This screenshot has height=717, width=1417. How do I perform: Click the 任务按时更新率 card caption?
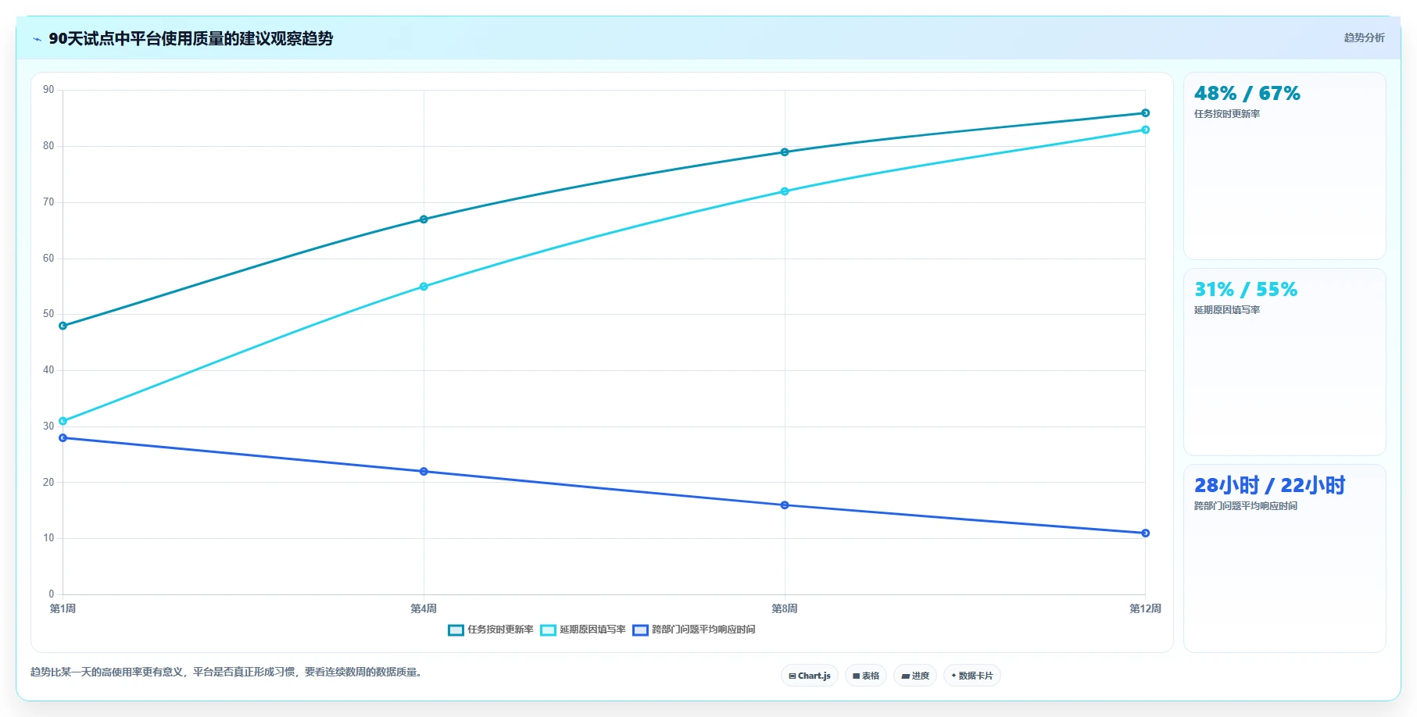[x=1227, y=114]
